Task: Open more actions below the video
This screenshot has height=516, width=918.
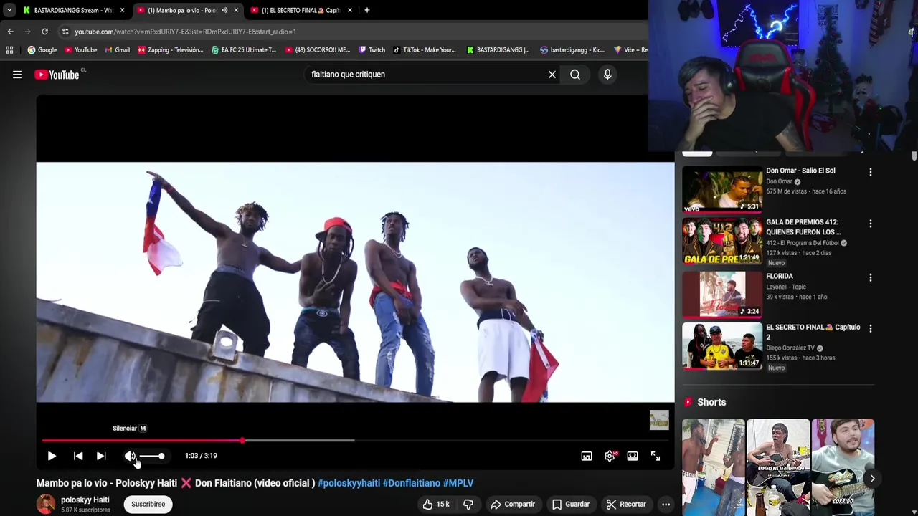Action: (x=666, y=504)
